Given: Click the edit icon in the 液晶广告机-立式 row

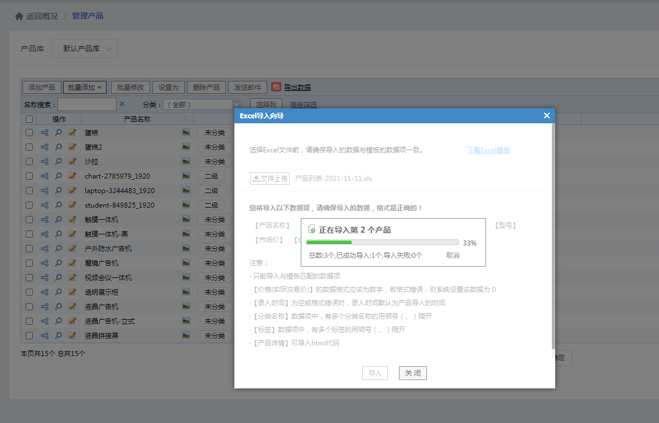Looking at the screenshot, I should (73, 321).
